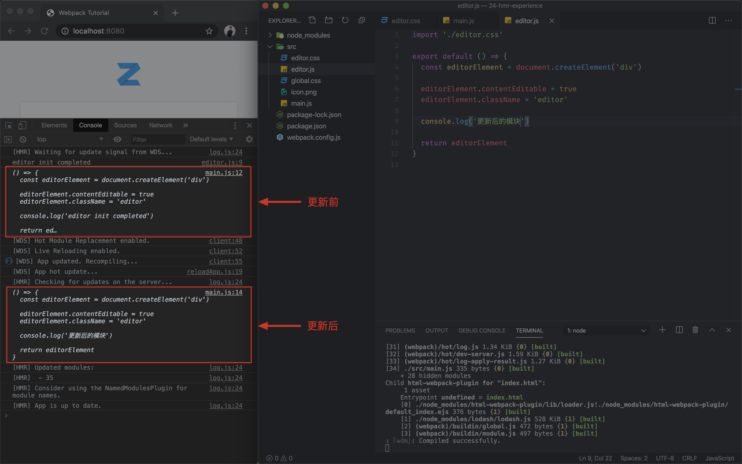Open Chrome profile avatar
The width and height of the screenshot is (742, 464).
pyautogui.click(x=230, y=31)
